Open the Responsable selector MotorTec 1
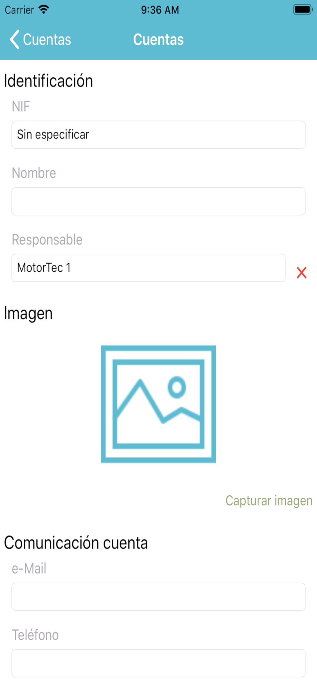Image resolution: width=317 pixels, height=687 pixels. click(149, 268)
